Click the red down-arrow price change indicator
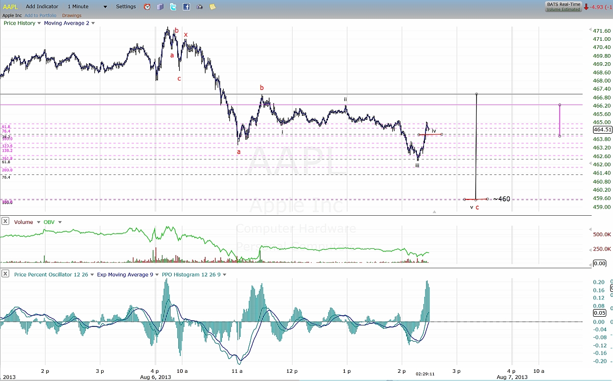613x381 pixels. click(585, 7)
